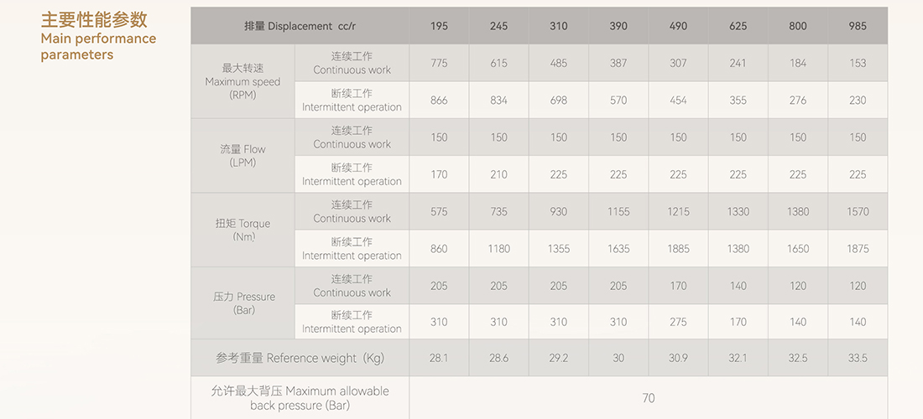Viewport: 923px width, 419px height.
Task: Click continuous torque value 1570
Action: (x=858, y=211)
